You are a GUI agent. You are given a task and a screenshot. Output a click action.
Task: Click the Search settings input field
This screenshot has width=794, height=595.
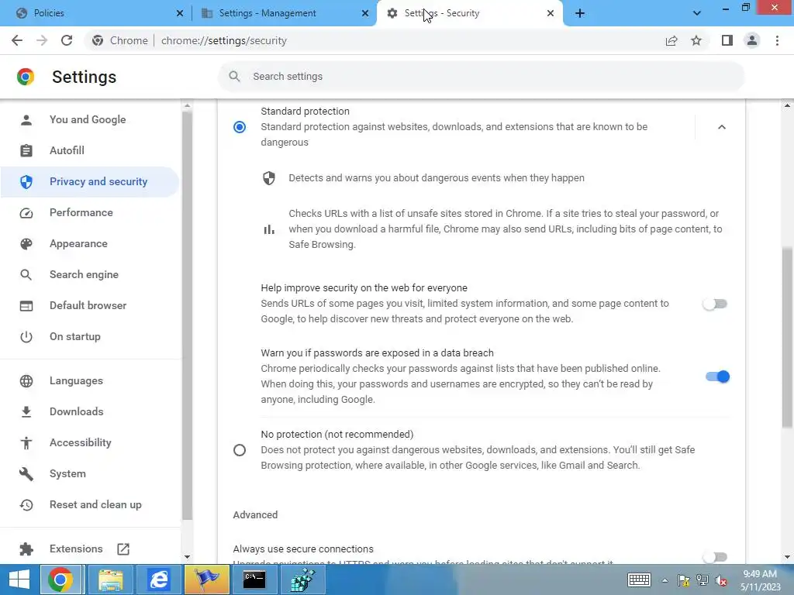[x=481, y=77]
